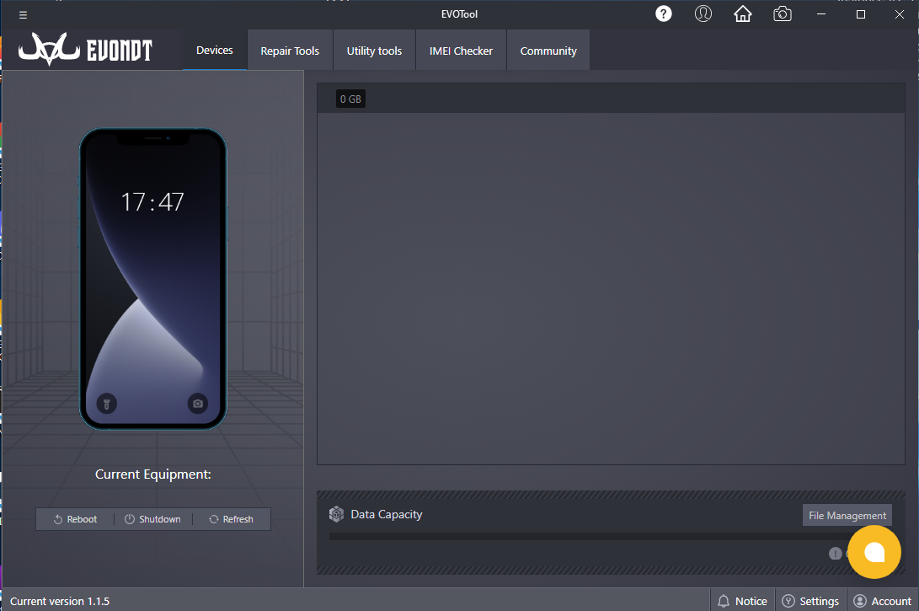
Task: Open the yellow chat bubble widget
Action: (874, 552)
